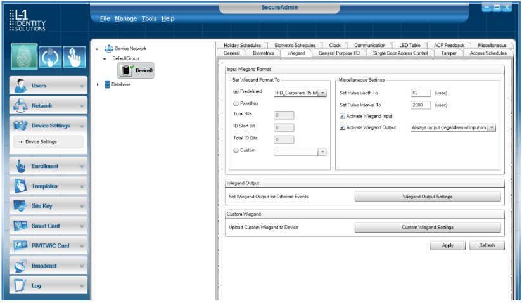Viewport: 522px width, 303px height.
Task: Expand the Network sidebar section chevron
Action: [82, 106]
